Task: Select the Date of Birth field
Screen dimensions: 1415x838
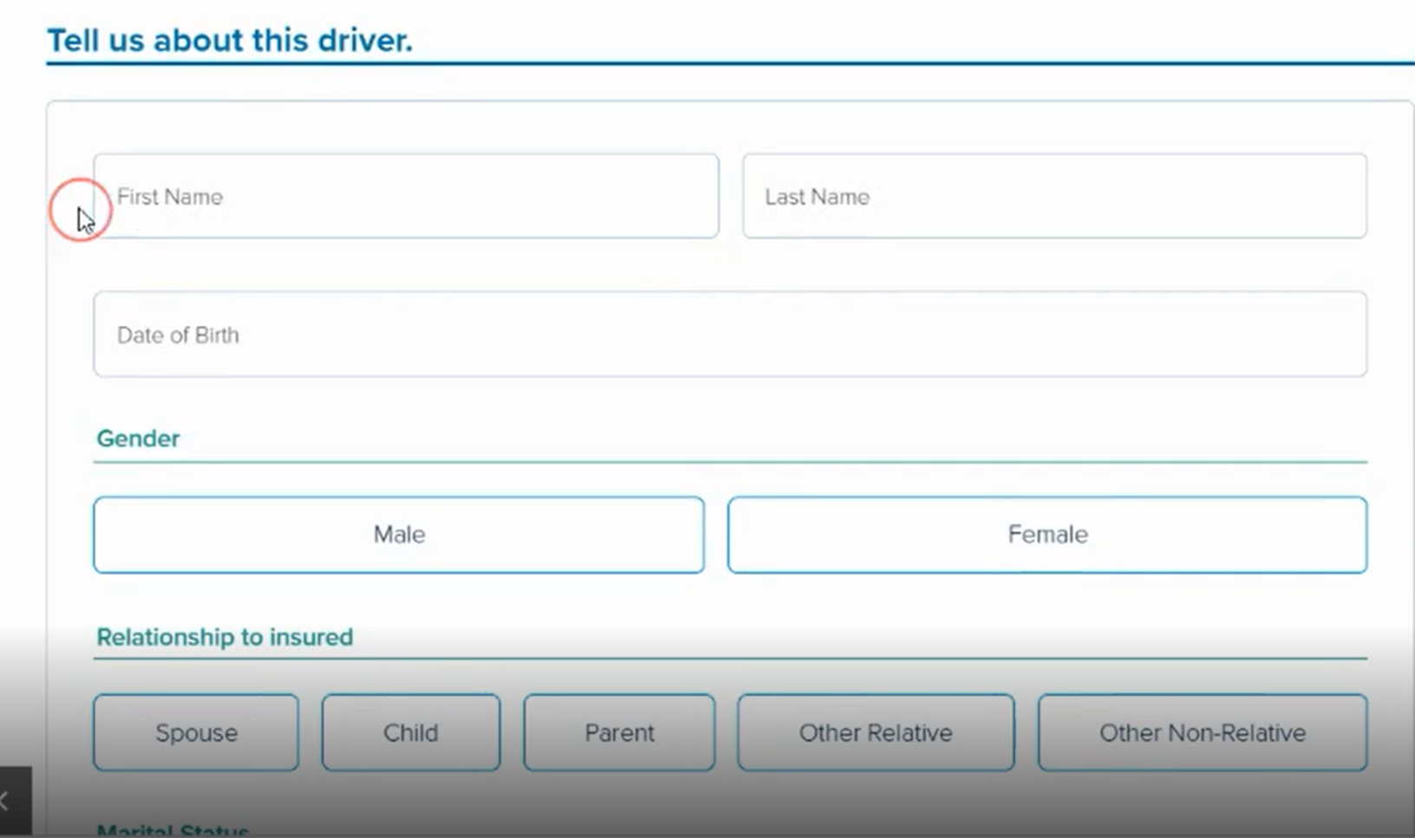Action: (730, 335)
